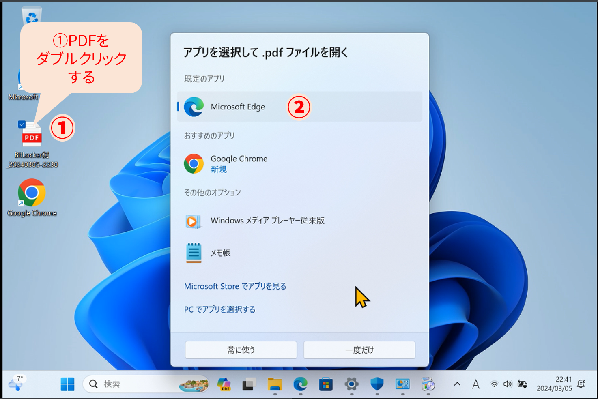
Task: Open Microsoft Store from the taskbar
Action: pos(325,384)
